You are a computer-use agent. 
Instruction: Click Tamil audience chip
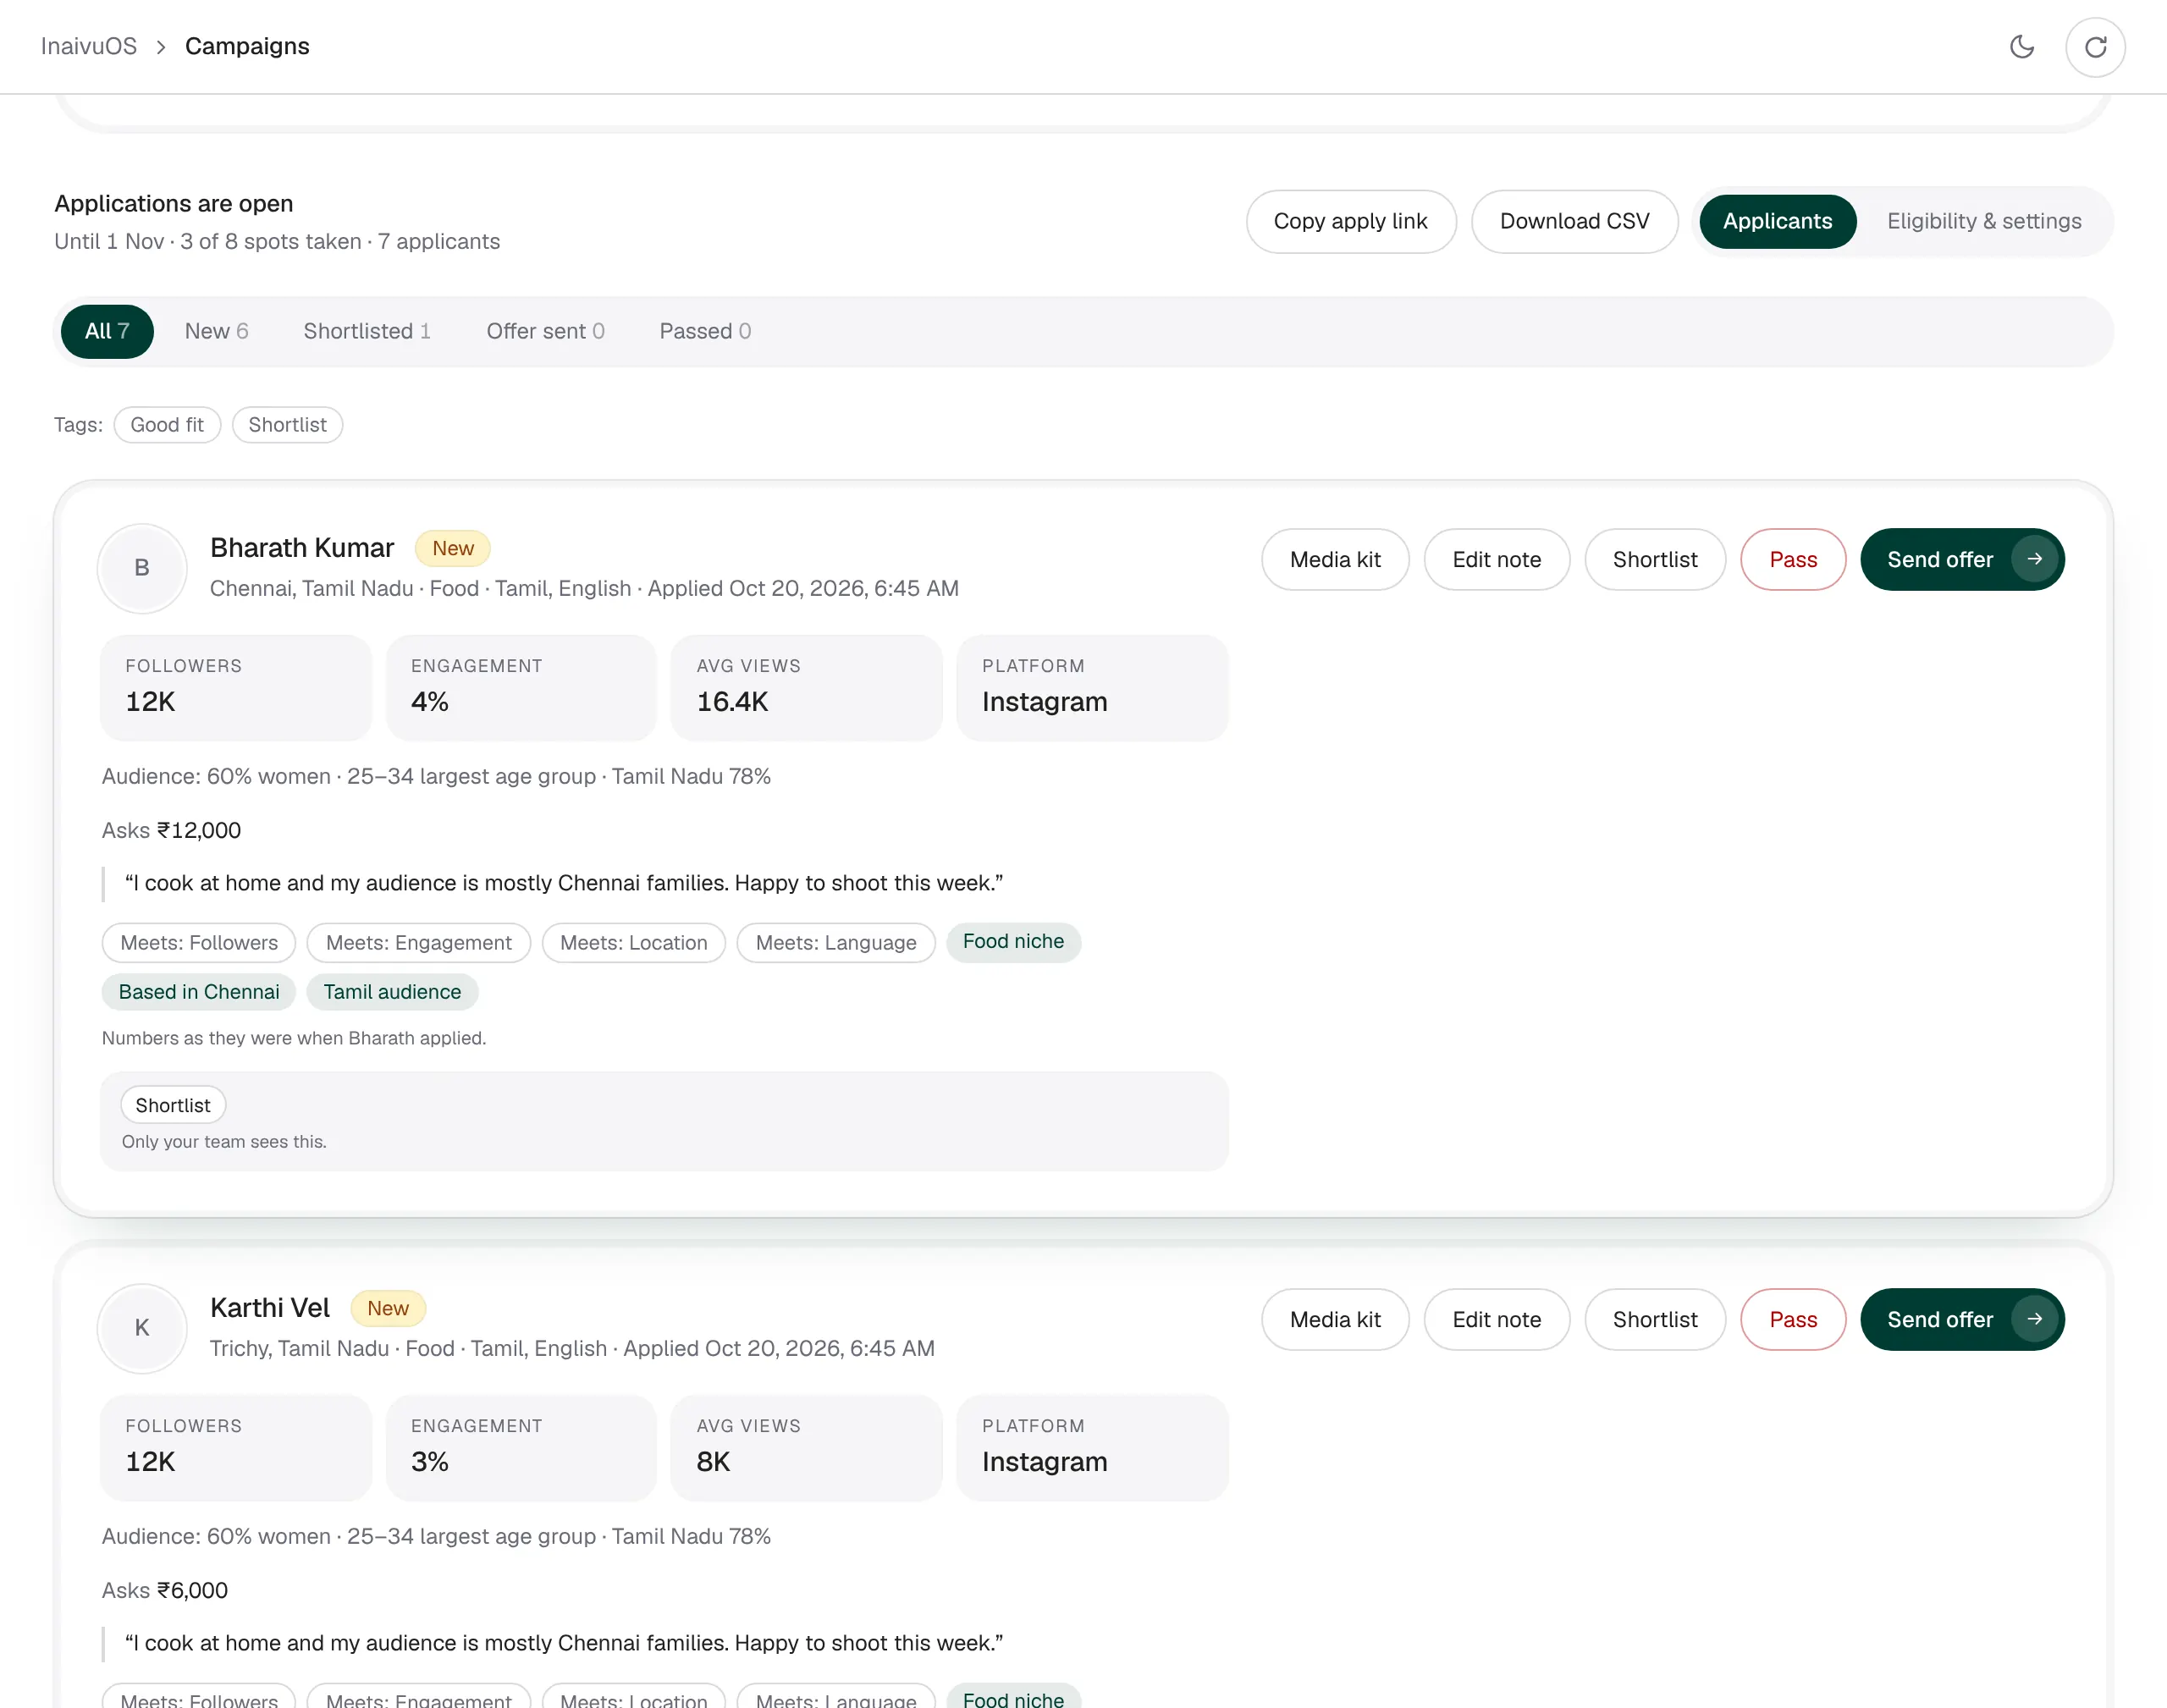click(x=392, y=992)
